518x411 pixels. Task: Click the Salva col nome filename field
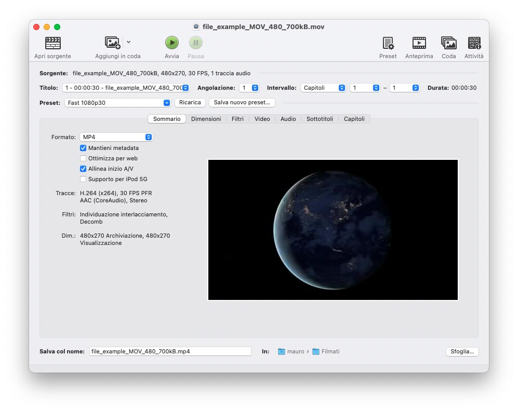170,351
